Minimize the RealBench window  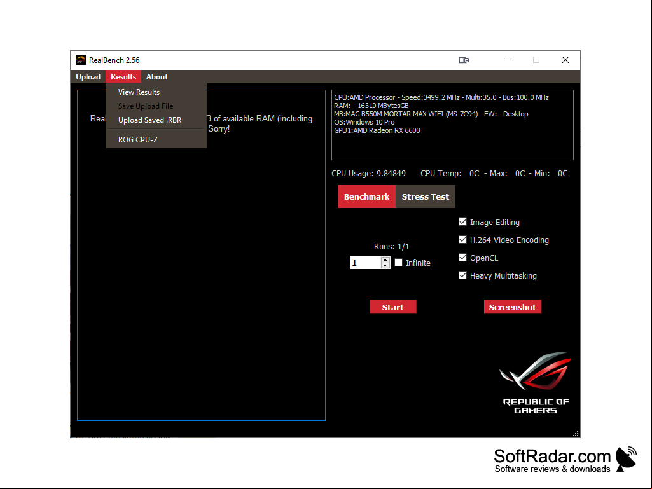(x=508, y=60)
